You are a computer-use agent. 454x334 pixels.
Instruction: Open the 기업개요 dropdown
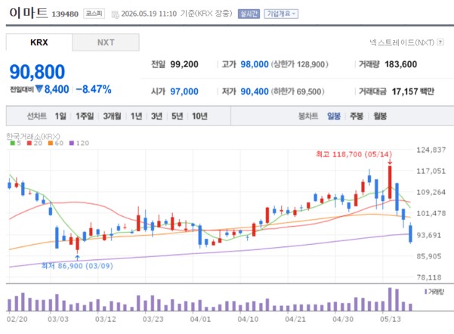(x=281, y=14)
